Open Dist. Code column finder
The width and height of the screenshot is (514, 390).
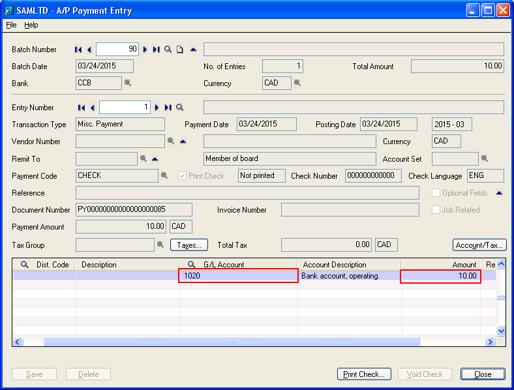(x=24, y=265)
